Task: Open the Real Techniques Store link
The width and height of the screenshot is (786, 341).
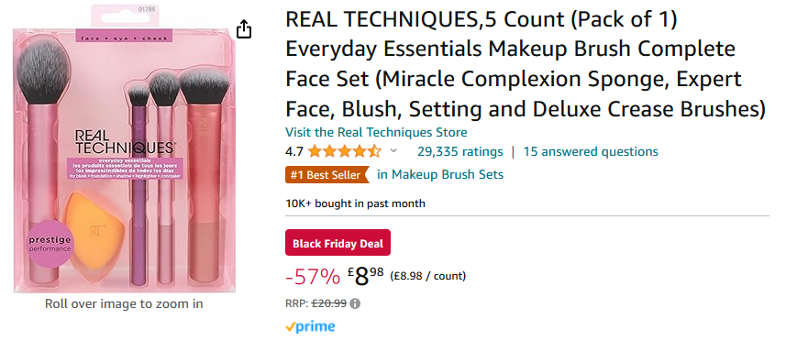Action: pos(376,133)
